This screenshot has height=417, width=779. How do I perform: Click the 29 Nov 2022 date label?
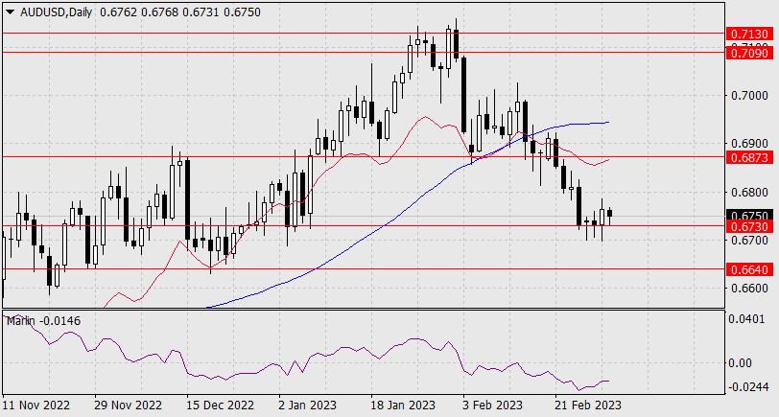(x=129, y=405)
